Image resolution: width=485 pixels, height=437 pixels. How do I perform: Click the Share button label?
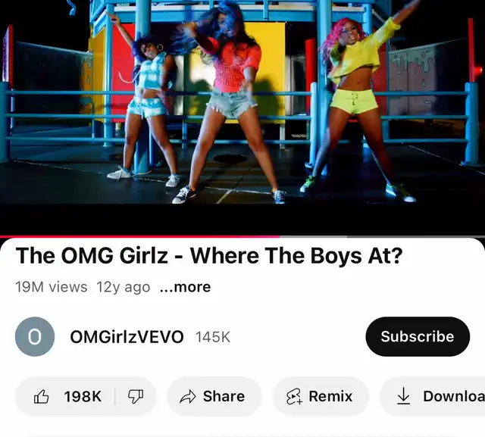click(224, 397)
